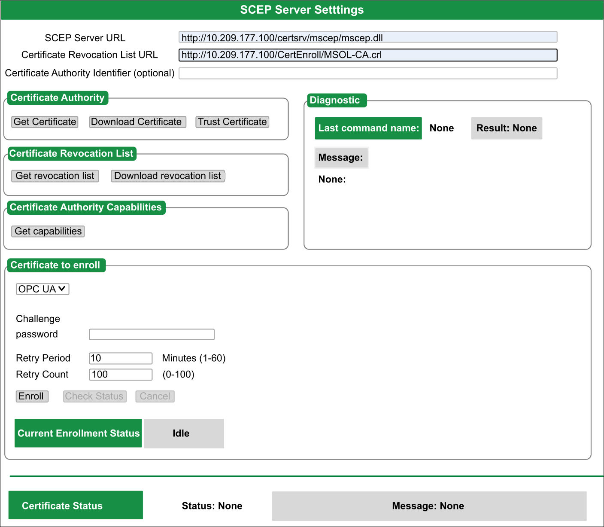Image resolution: width=604 pixels, height=527 pixels.
Task: Click the Enroll button
Action: pyautogui.click(x=31, y=396)
